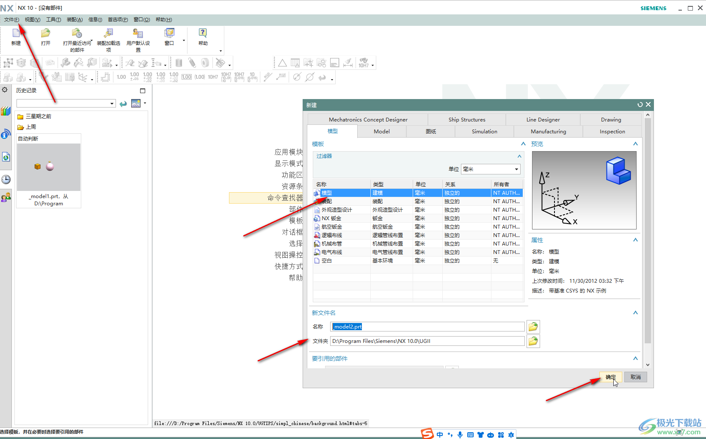Click the Sogou skin shirt icon
This screenshot has width=706, height=439.
click(x=480, y=435)
